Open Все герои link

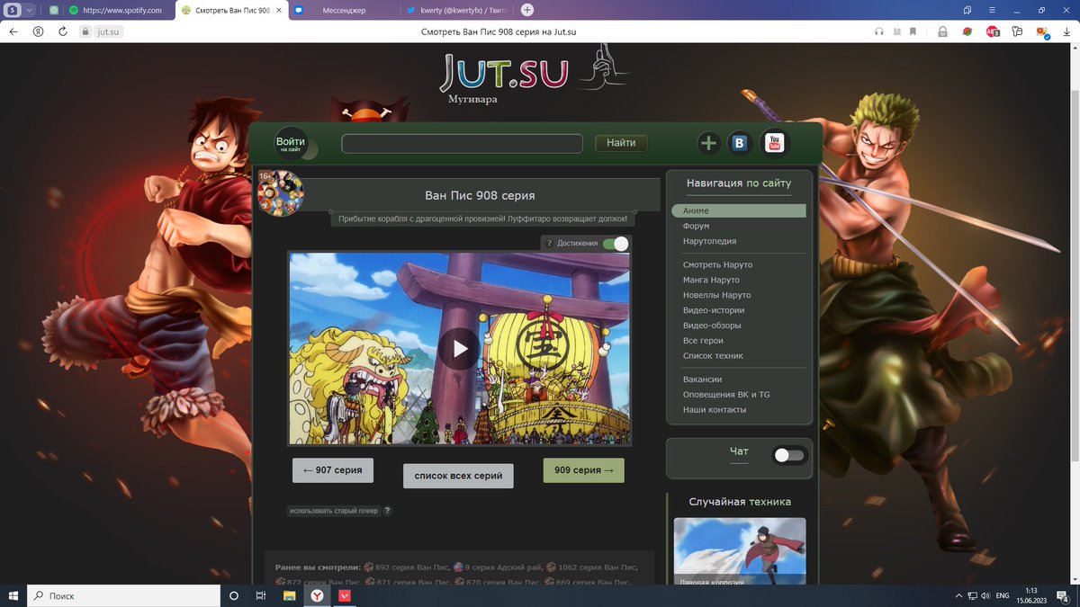point(703,341)
